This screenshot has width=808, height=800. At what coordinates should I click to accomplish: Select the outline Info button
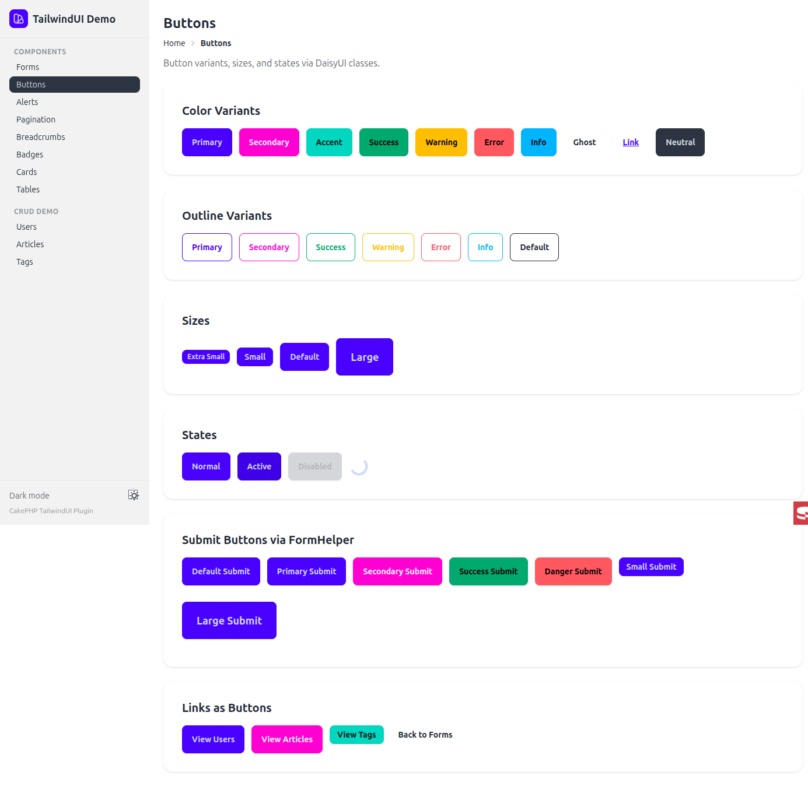485,247
